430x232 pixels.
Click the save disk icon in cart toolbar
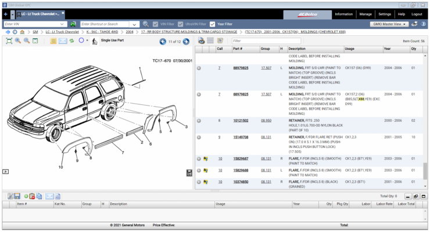[17, 196]
